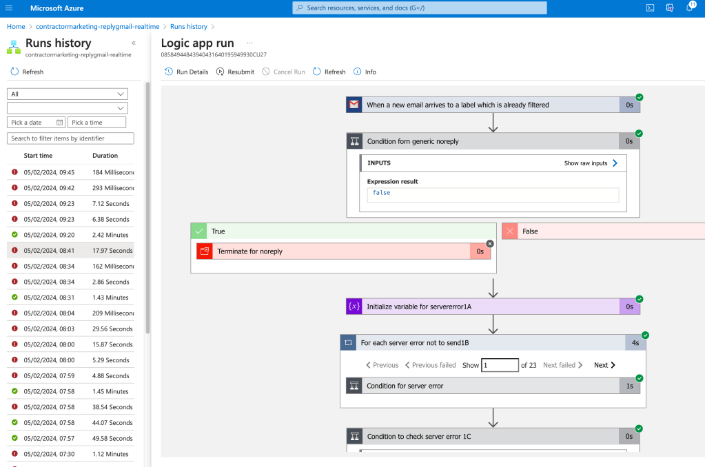Click failed status icon for 08:04 run
705x467 pixels.
pyautogui.click(x=15, y=313)
